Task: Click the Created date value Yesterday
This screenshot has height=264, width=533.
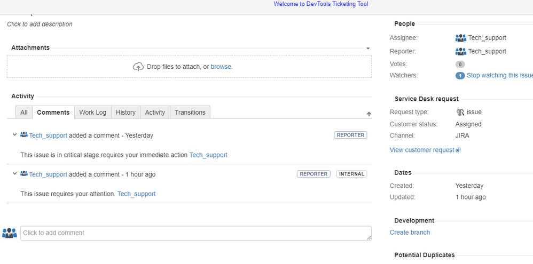Action: click(469, 186)
